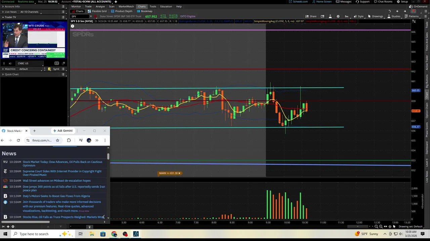
Task: Open Messages
Action: click(344, 2)
